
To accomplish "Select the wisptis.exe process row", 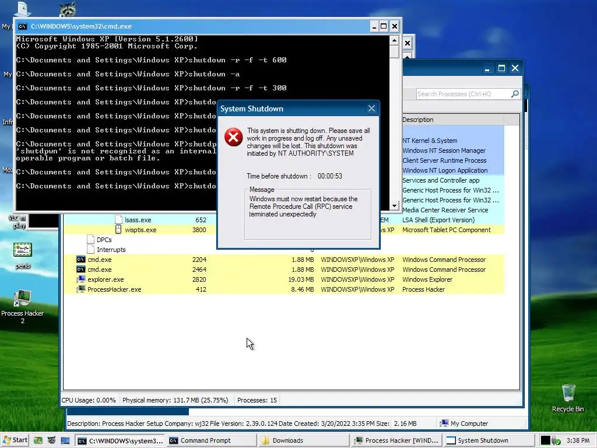I will (x=284, y=230).
